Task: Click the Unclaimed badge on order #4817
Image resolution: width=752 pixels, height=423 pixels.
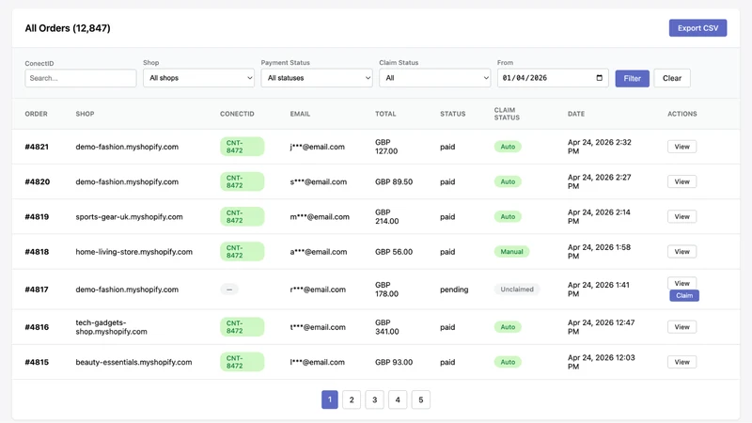Action: [517, 290]
